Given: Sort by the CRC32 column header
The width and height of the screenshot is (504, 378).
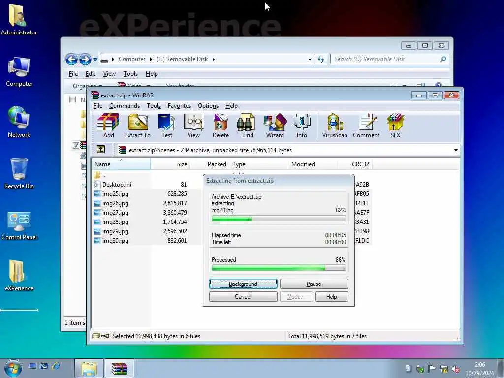Looking at the screenshot, I should pos(355,164).
